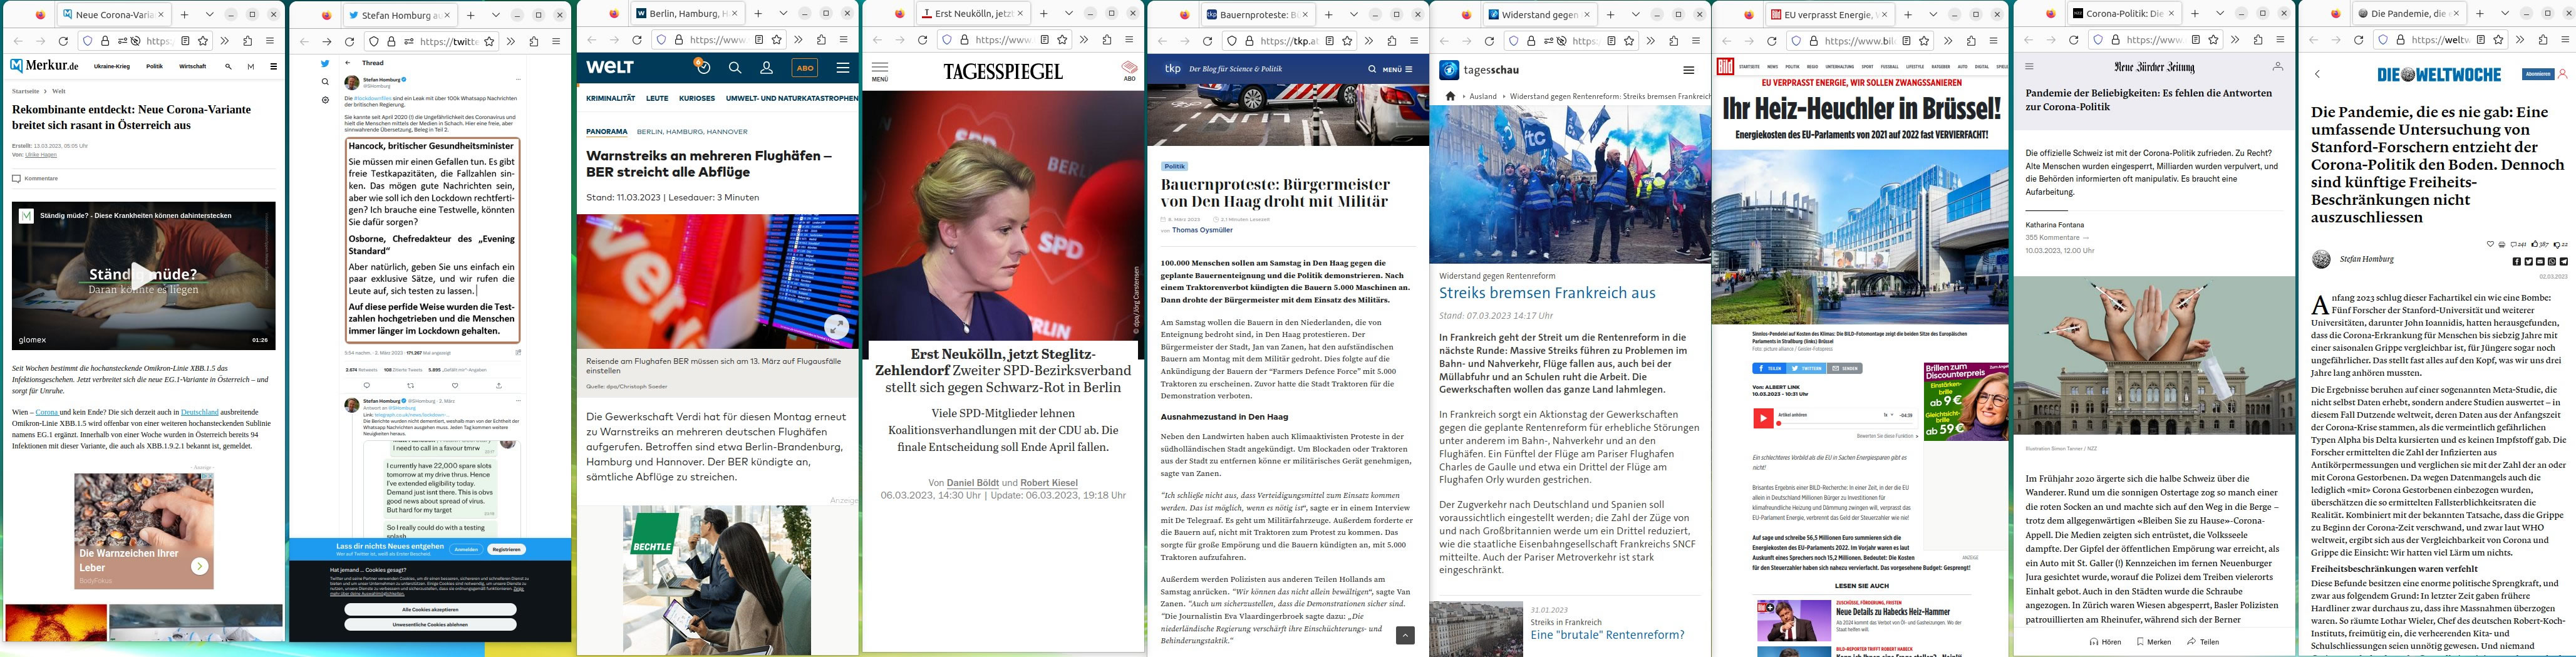Click the WELT search magnifier icon
Viewport: 2576px width, 657px height.
click(735, 68)
